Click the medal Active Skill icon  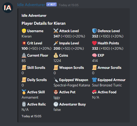tap(24, 92)
